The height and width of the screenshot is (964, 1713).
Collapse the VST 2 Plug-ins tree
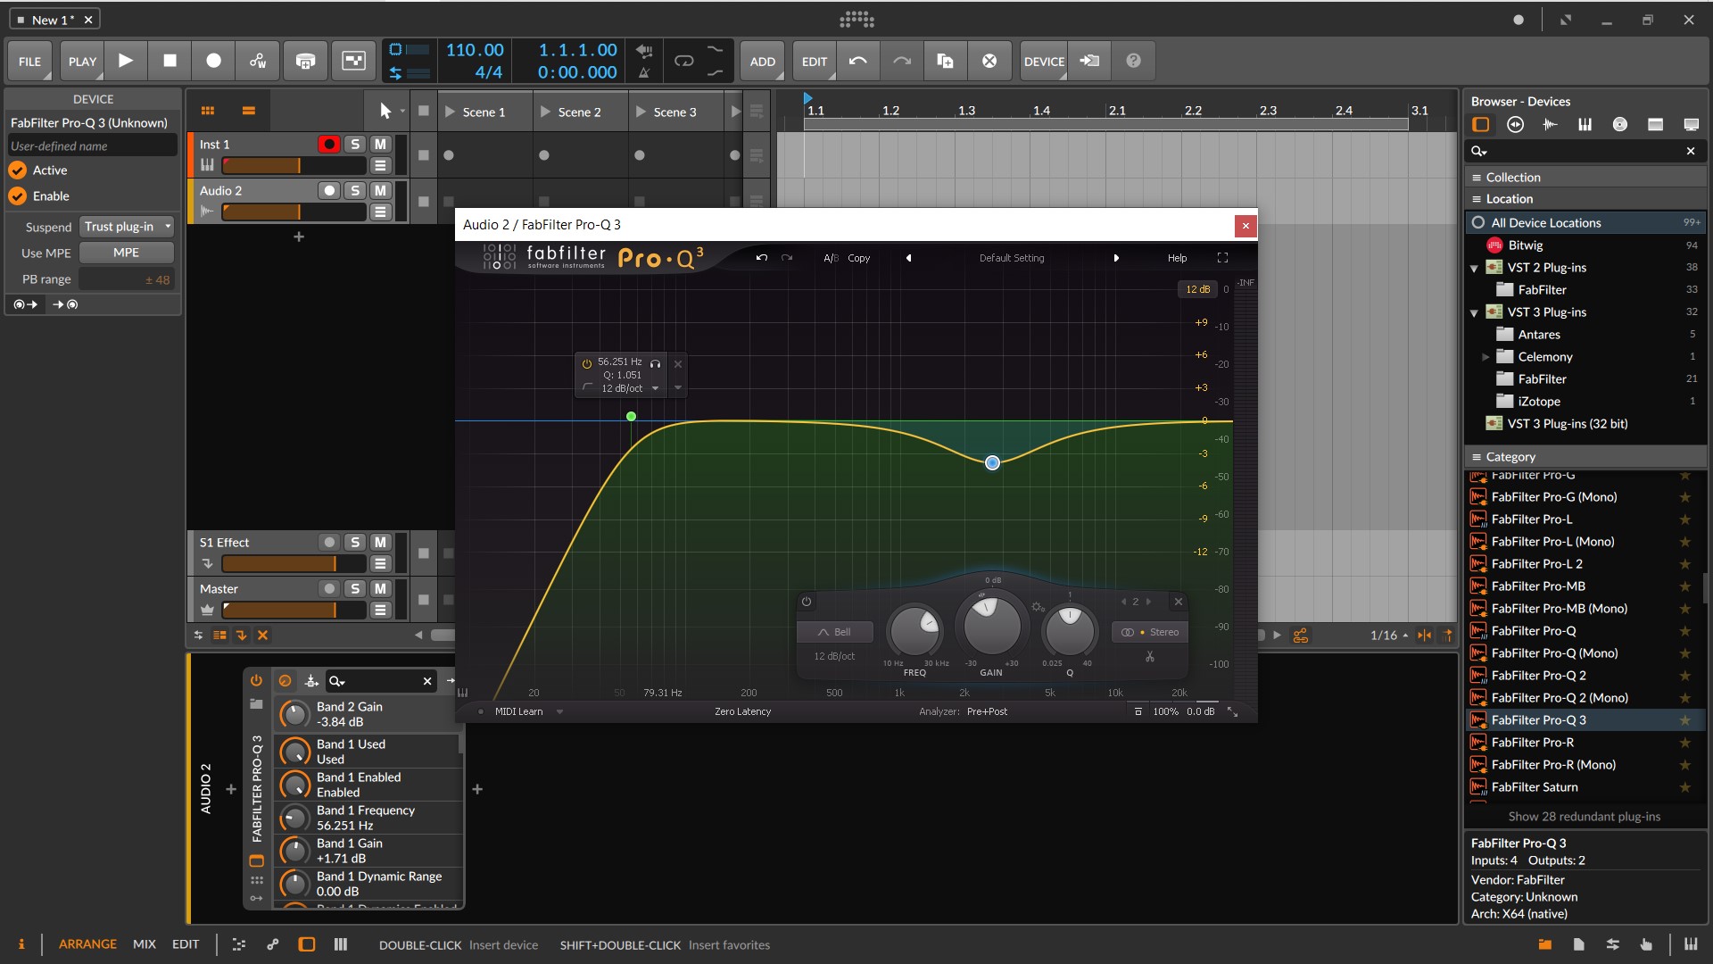click(1475, 268)
